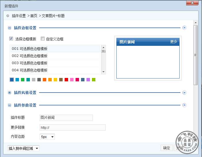Click the round down-arrow beside 插件风格设置

(184, 93)
